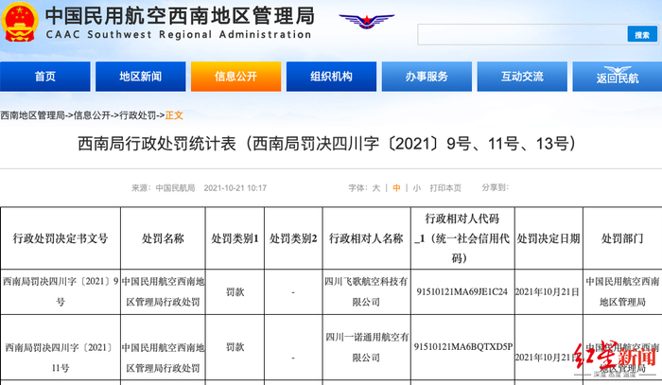The image size is (662, 385).
Task: Click header cell 行政相对人名称
Action: tap(367, 238)
